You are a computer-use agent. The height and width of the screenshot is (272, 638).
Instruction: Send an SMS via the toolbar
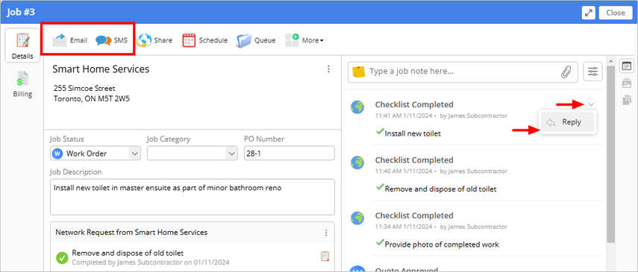click(111, 40)
